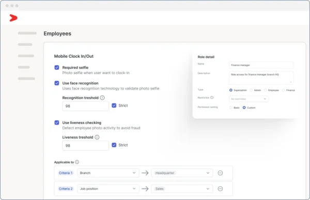Toggle Use face recognition checkbox
The height and width of the screenshot is (200, 310).
pyautogui.click(x=57, y=83)
